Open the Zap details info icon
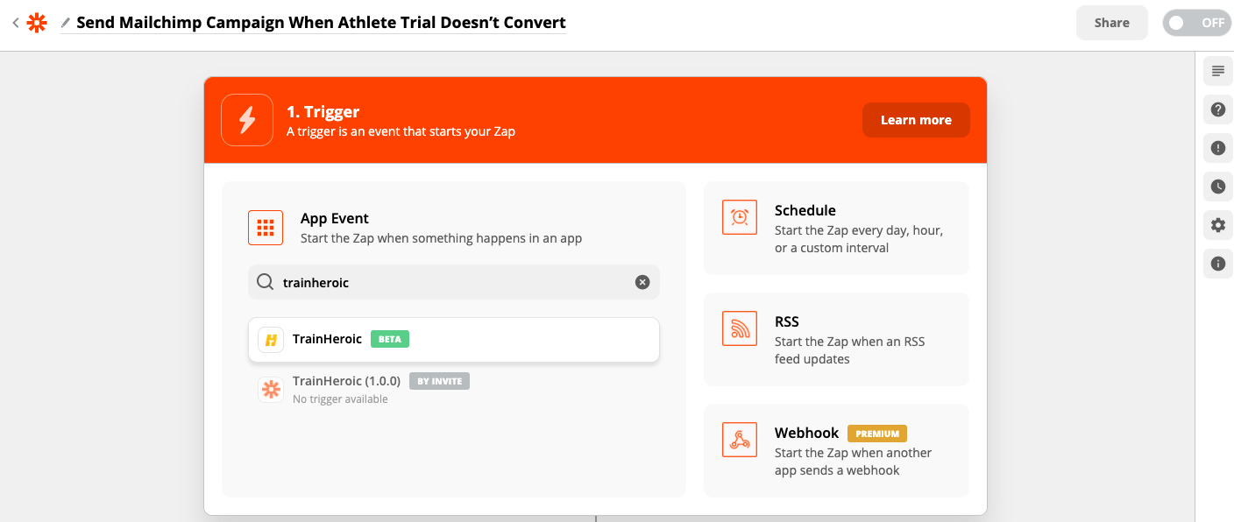The width and height of the screenshot is (1234, 522). [1217, 263]
